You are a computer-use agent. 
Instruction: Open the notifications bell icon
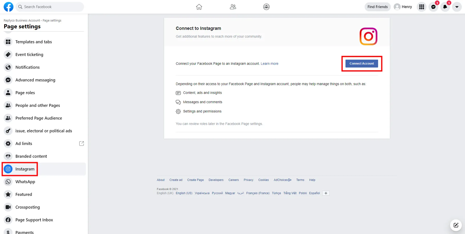click(445, 7)
